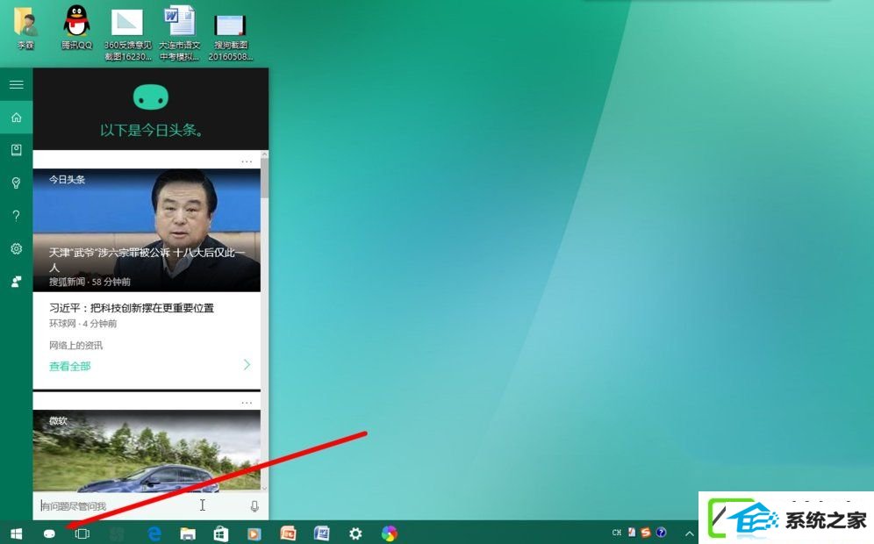
Task: Open the Store from the taskbar
Action: [221, 533]
